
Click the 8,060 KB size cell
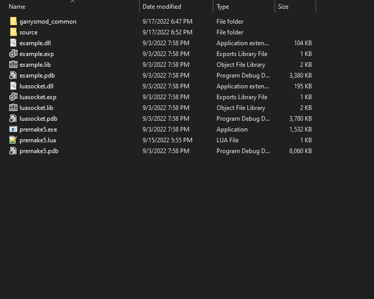(301, 151)
